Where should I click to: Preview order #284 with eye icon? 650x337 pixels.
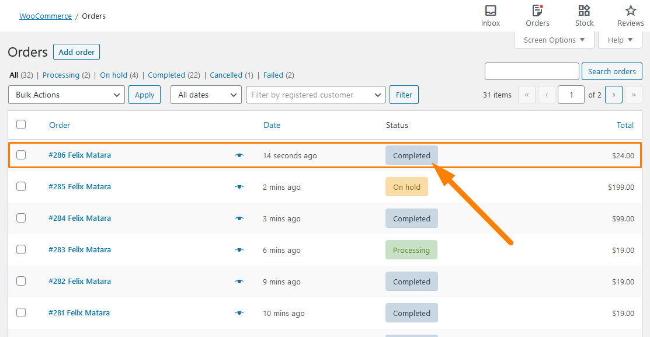pos(239,218)
